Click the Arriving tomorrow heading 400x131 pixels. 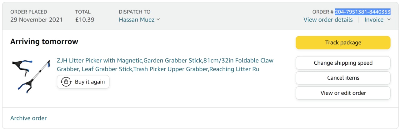pyautogui.click(x=44, y=42)
